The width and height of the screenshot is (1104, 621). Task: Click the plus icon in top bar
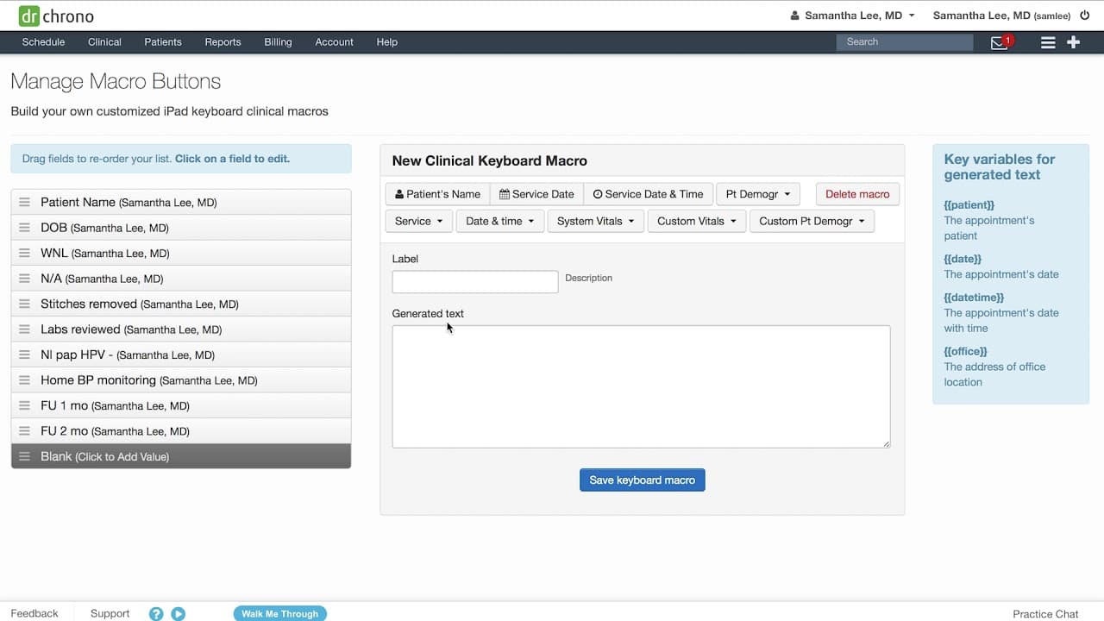[x=1074, y=42]
